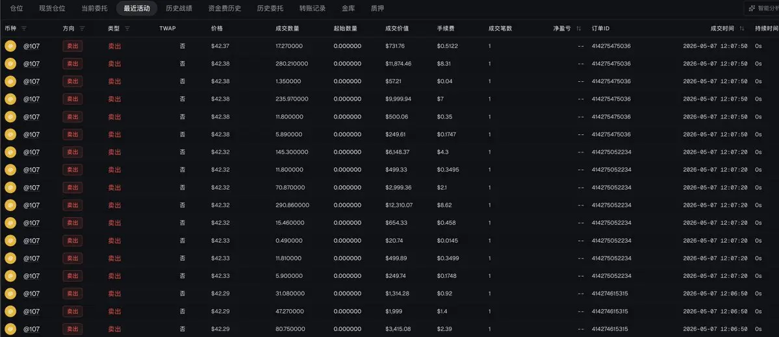Screen dimensions: 779x337
Task: Click the $1,314.28 value cell
Action: 398,293
